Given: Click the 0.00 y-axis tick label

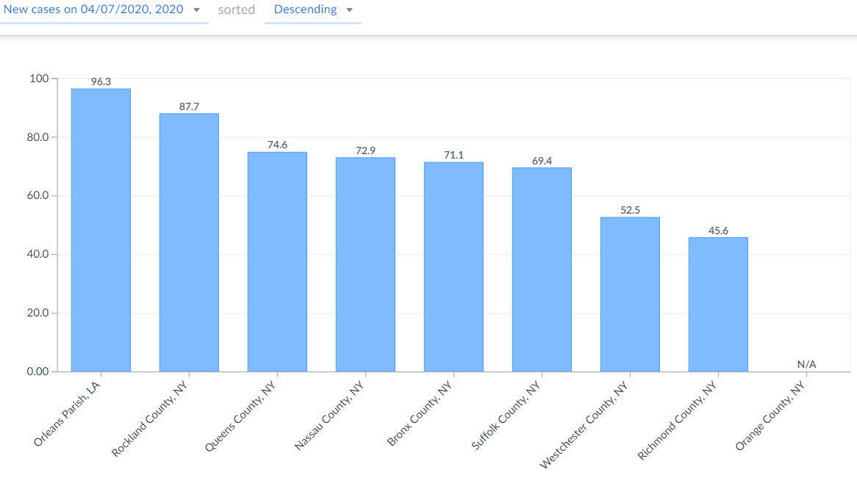Looking at the screenshot, I should [x=37, y=372].
